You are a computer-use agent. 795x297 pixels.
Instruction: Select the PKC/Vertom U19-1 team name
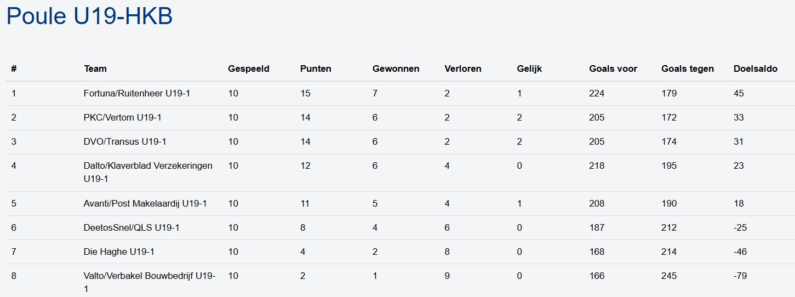[x=123, y=118]
